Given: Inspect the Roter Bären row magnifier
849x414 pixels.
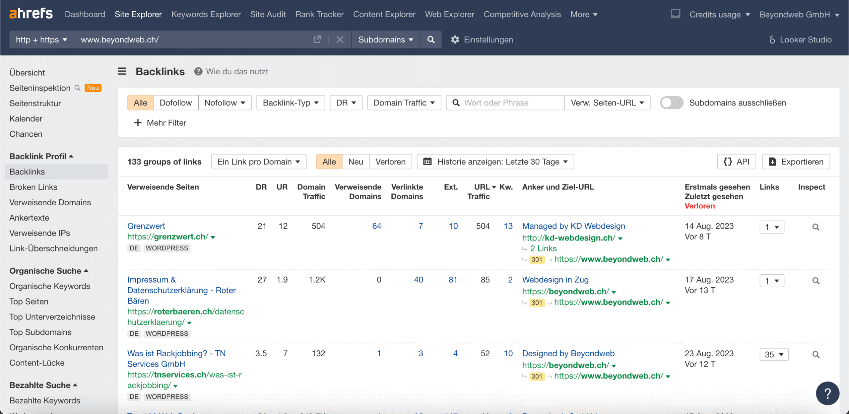Looking at the screenshot, I should coord(816,281).
